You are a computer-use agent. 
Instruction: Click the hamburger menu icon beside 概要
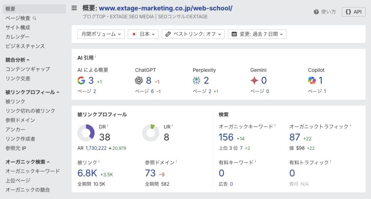[74, 8]
